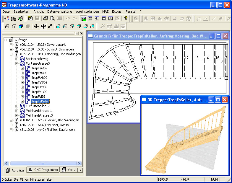
Task: Click the stair parts layout icon
Action: click(x=14, y=19)
